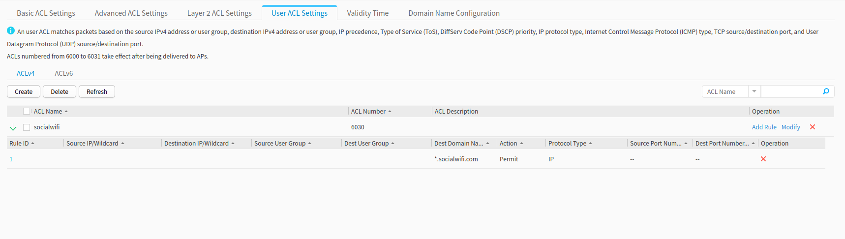Delete rule 1 using red X icon
Image resolution: width=845 pixels, height=239 pixels.
click(763, 159)
